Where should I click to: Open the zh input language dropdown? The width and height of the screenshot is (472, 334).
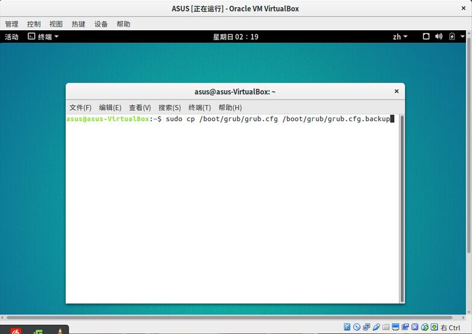coord(400,37)
